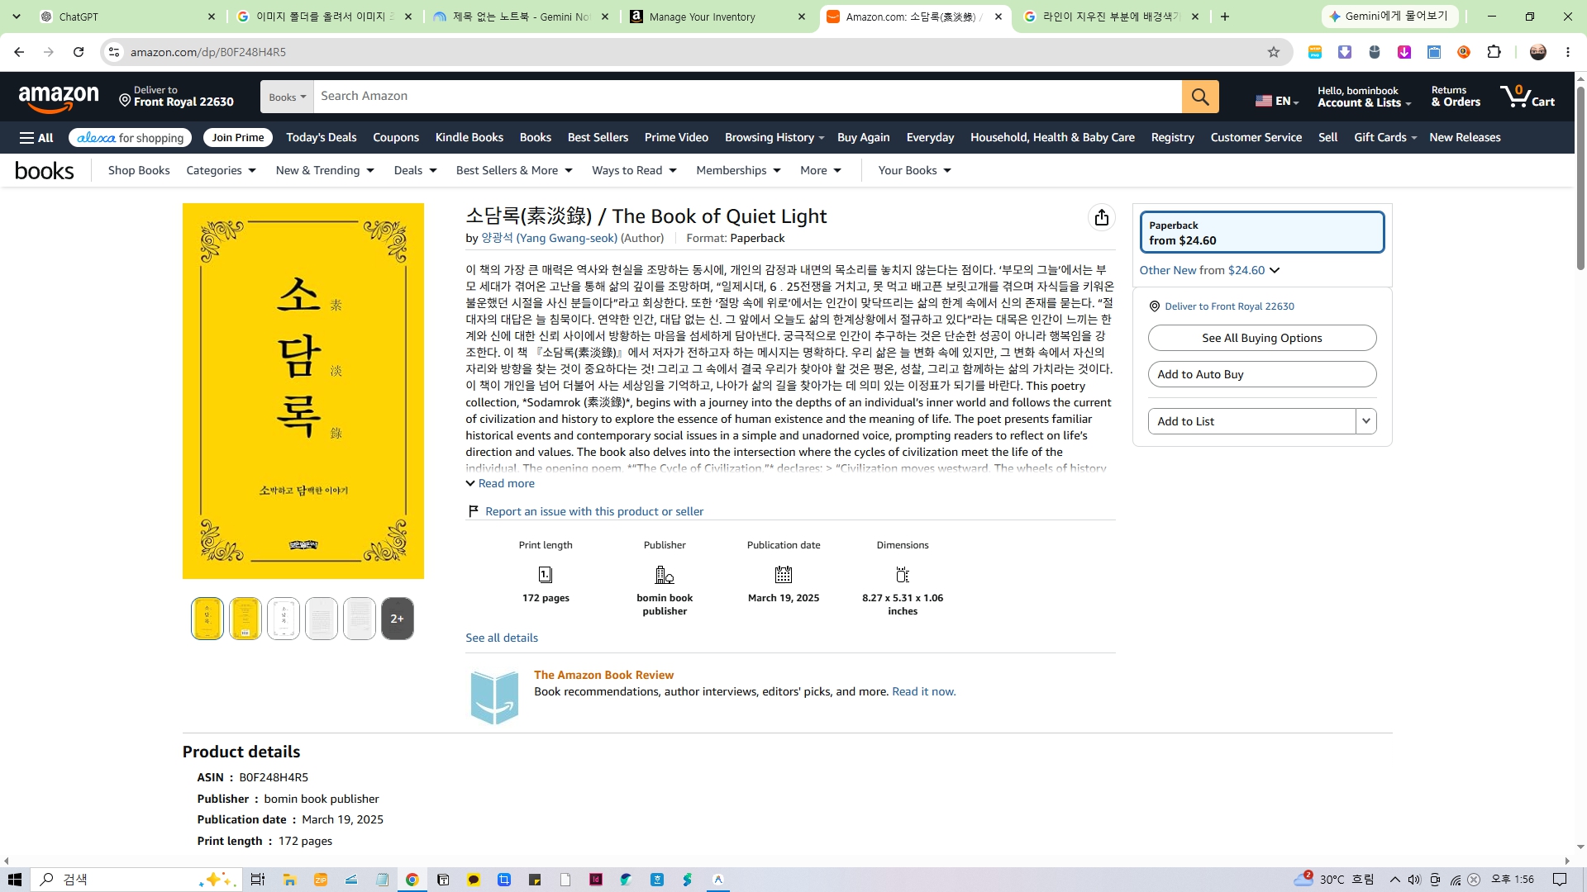Click the Publication date calendar icon
Screen dimensions: 1587x892
[x=784, y=574]
